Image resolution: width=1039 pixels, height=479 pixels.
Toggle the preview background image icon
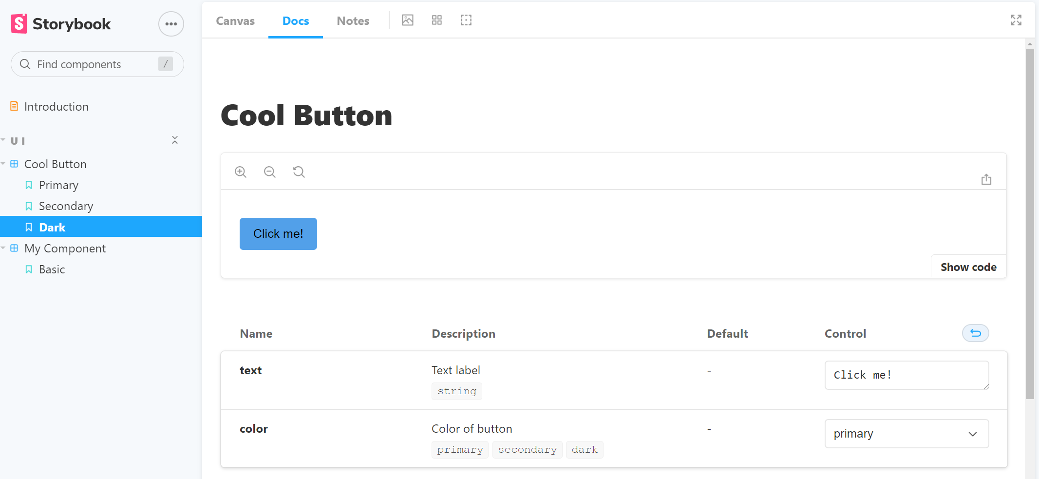pos(408,20)
